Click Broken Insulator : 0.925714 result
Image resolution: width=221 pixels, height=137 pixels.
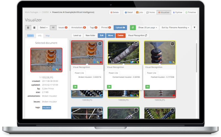[90, 77]
